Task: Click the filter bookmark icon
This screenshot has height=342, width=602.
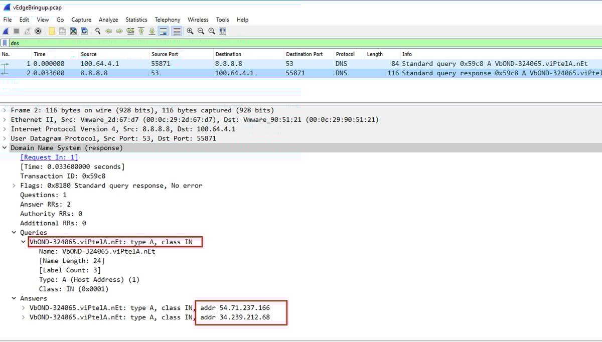Action: tap(4, 43)
